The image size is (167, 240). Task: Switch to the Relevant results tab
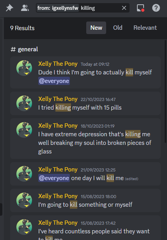tap(145, 28)
